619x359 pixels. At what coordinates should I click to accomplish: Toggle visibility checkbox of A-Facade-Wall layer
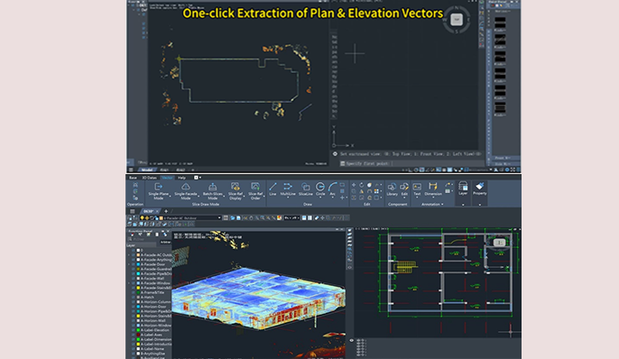tap(134, 279)
